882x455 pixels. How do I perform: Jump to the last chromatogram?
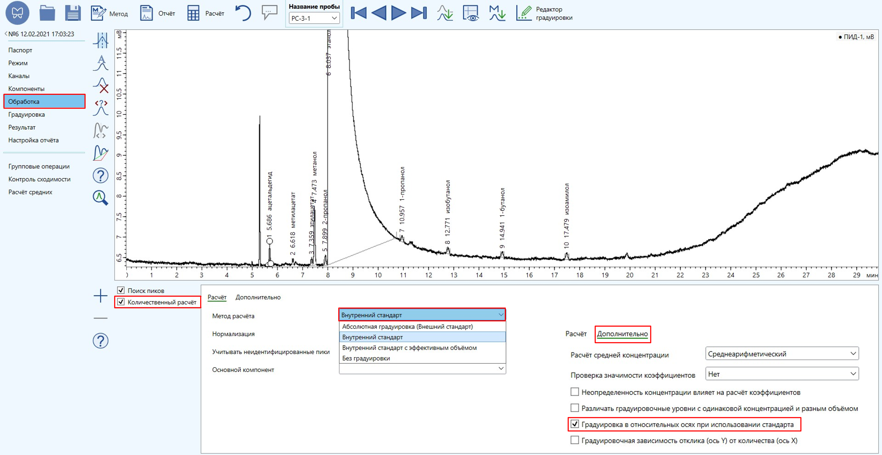(419, 13)
